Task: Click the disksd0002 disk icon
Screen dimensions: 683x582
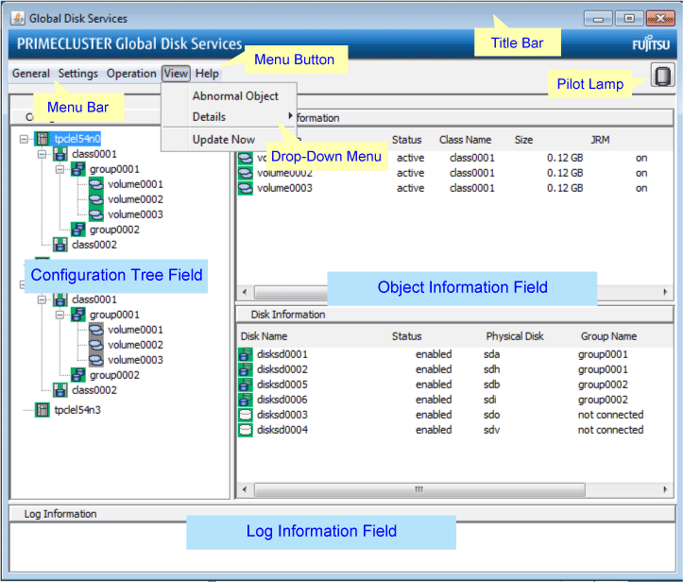Action: pos(246,369)
